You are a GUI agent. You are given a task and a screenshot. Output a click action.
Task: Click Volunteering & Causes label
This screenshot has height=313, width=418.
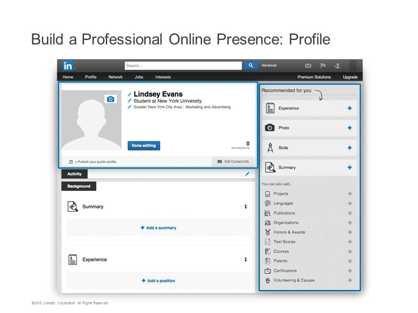pos(294,280)
